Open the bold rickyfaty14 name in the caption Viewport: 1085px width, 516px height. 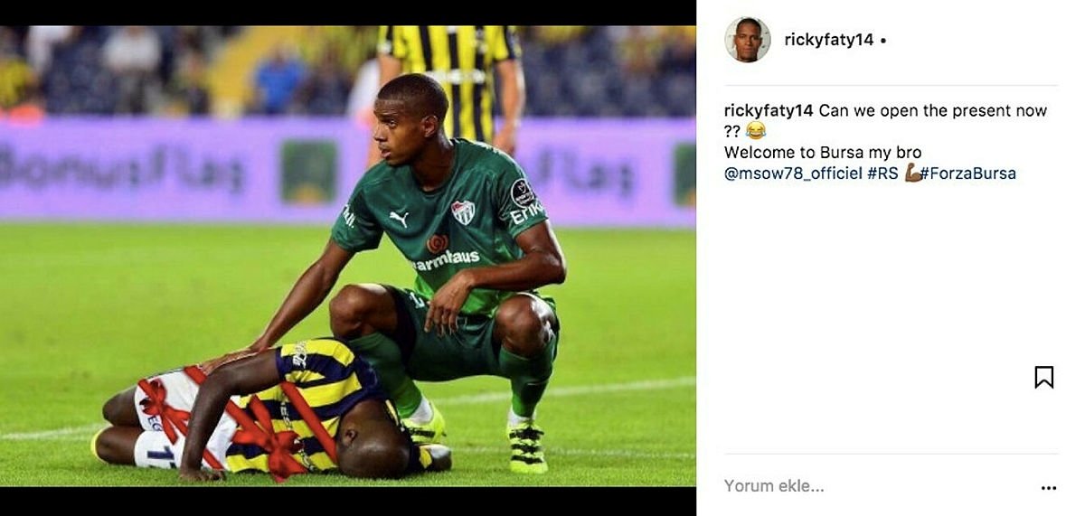[769, 111]
